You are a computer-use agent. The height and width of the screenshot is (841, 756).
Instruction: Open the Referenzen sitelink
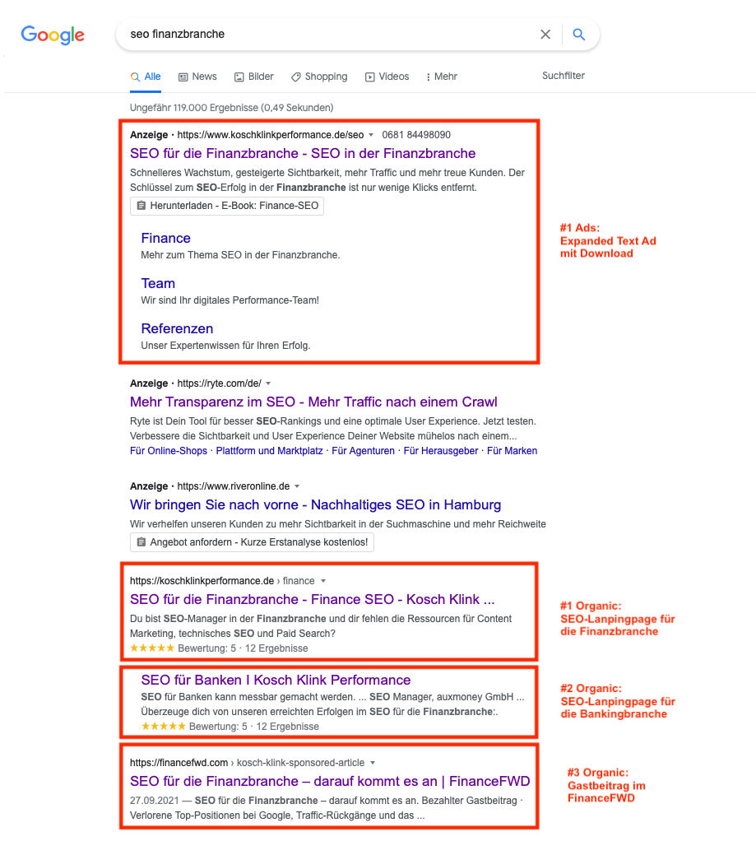[177, 328]
